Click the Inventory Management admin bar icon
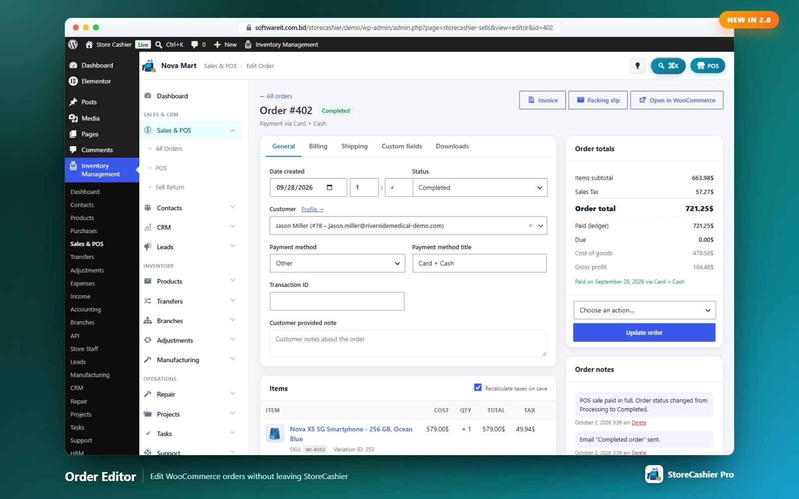799x499 pixels. coord(248,44)
